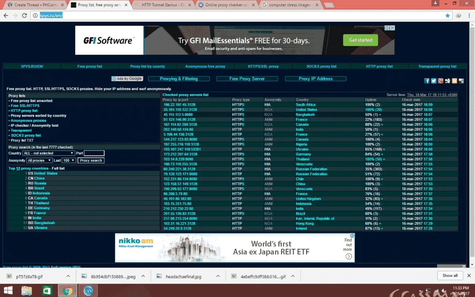Image resolution: width=475 pixels, height=297 pixels.
Task: Open the Anonymous free proxy menu item
Action: (x=205, y=67)
